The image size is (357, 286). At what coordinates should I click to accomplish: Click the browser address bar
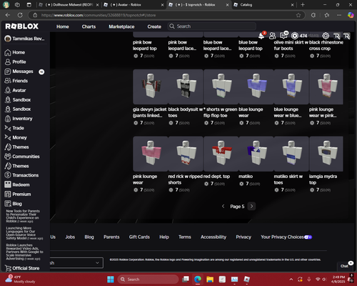point(166,15)
